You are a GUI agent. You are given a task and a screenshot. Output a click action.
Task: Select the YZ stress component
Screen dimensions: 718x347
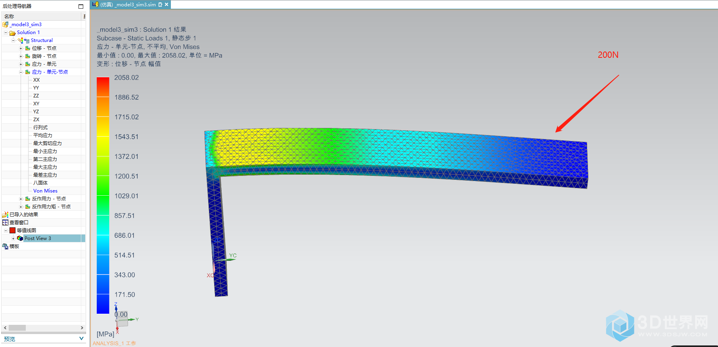36,112
